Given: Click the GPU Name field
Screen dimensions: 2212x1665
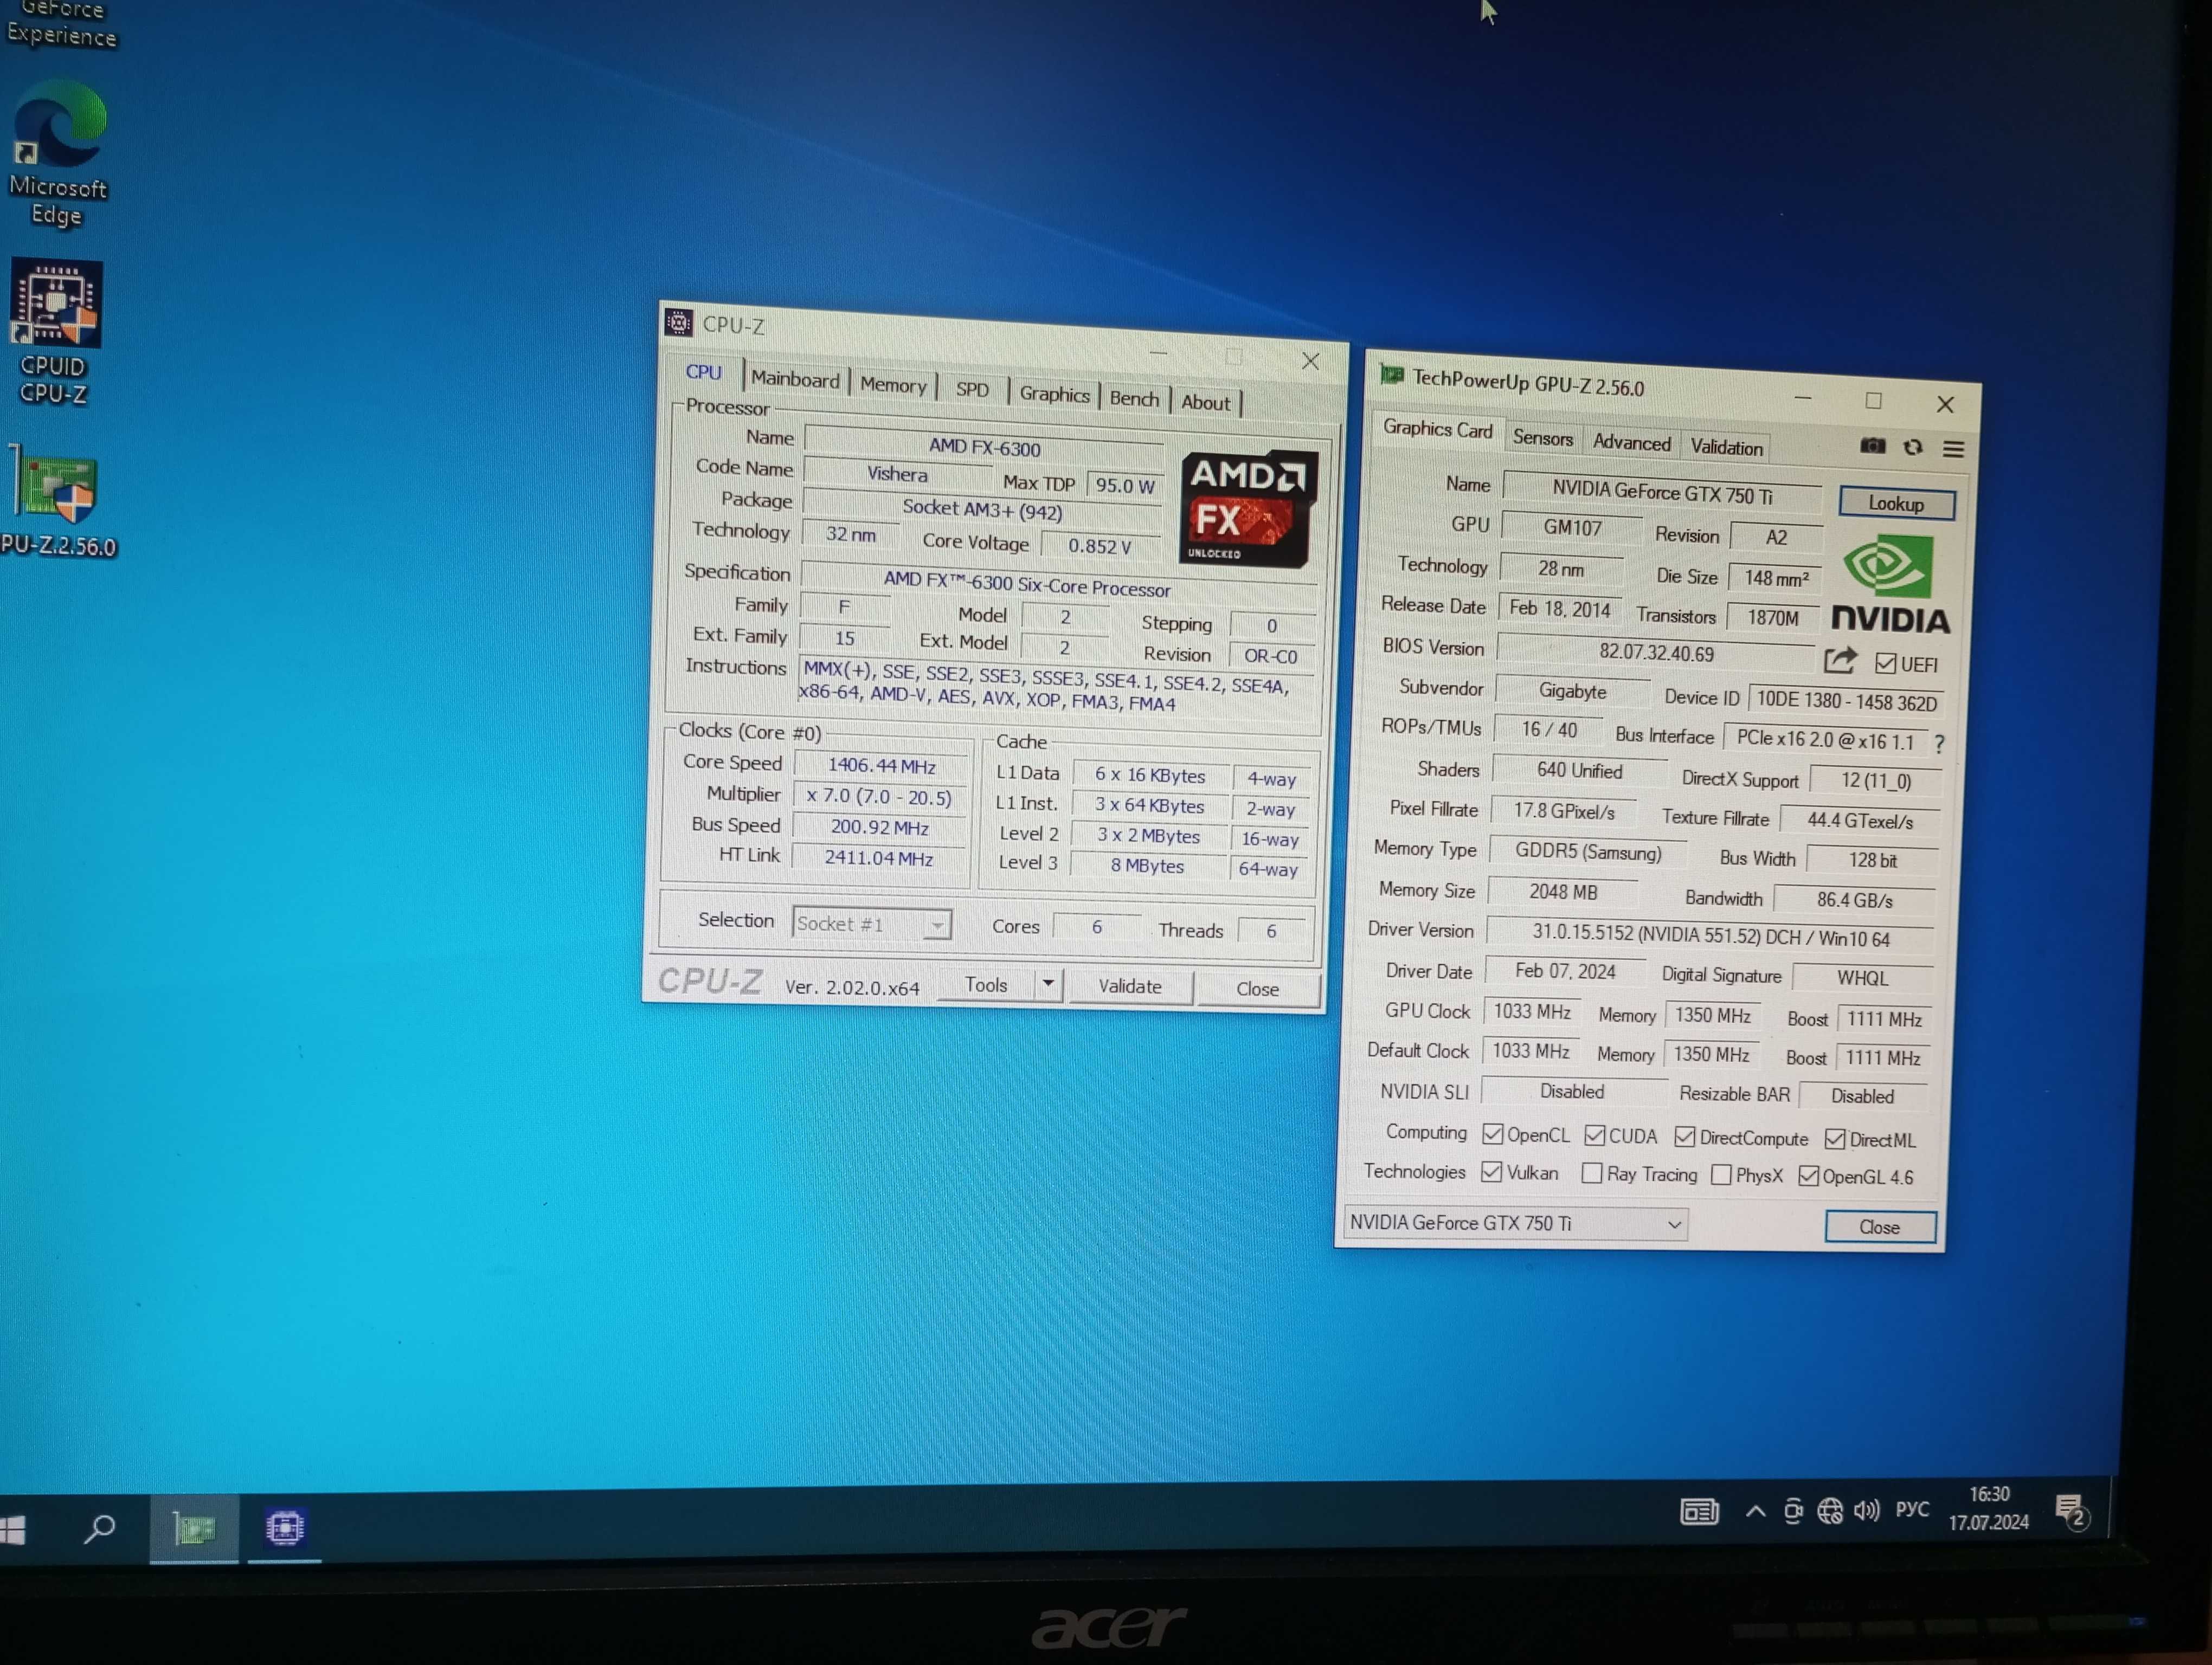Looking at the screenshot, I should click(1662, 492).
